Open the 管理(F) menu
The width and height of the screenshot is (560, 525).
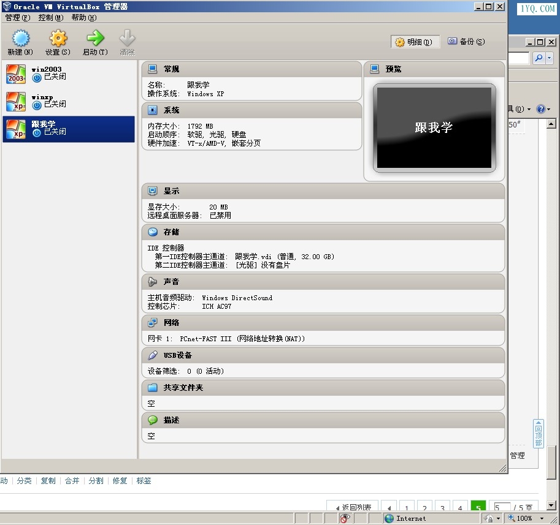pyautogui.click(x=18, y=18)
